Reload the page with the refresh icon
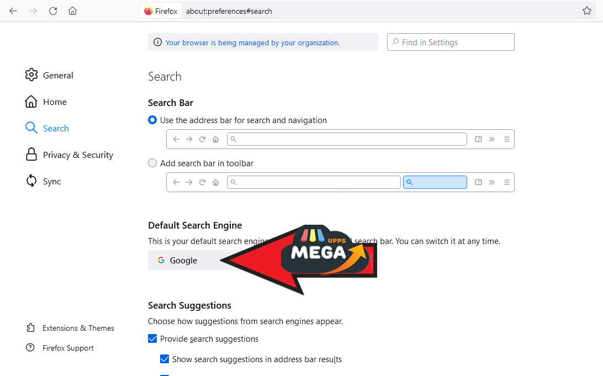 (53, 11)
